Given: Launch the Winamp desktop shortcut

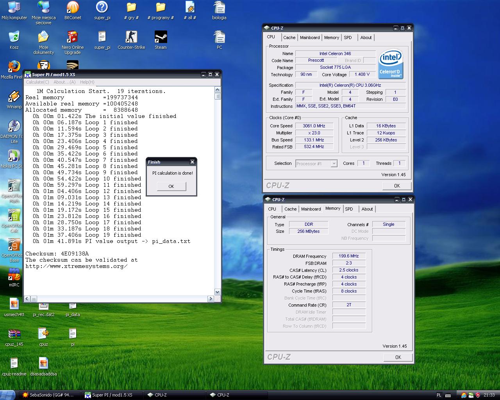Looking at the screenshot, I should [14, 100].
